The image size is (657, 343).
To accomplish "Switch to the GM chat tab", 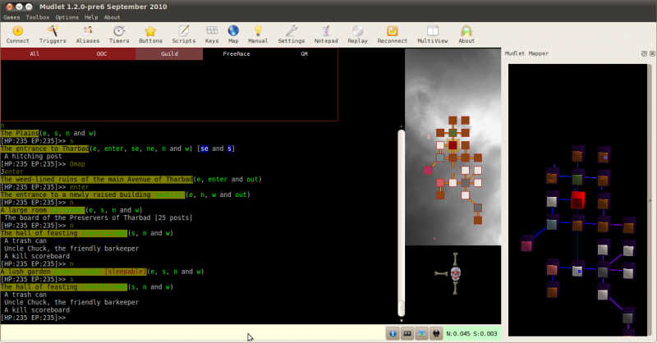I will (x=304, y=53).
